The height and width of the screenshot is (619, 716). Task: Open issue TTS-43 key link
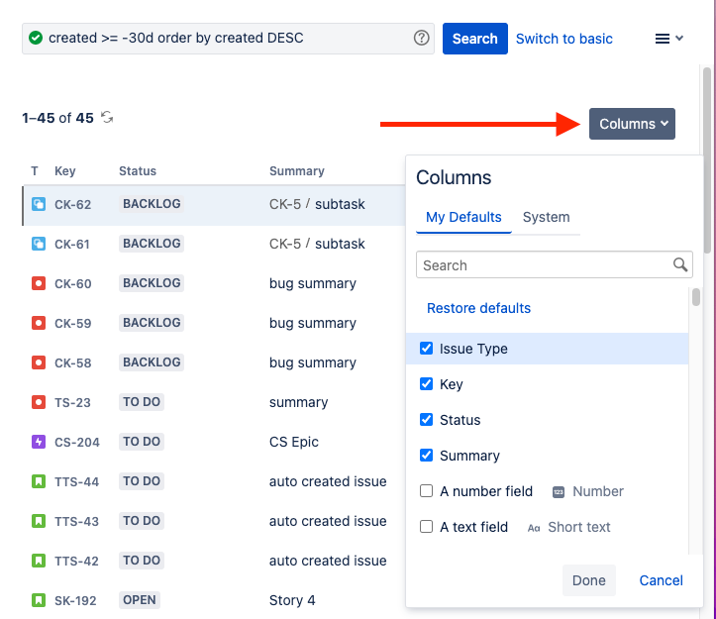(x=76, y=522)
